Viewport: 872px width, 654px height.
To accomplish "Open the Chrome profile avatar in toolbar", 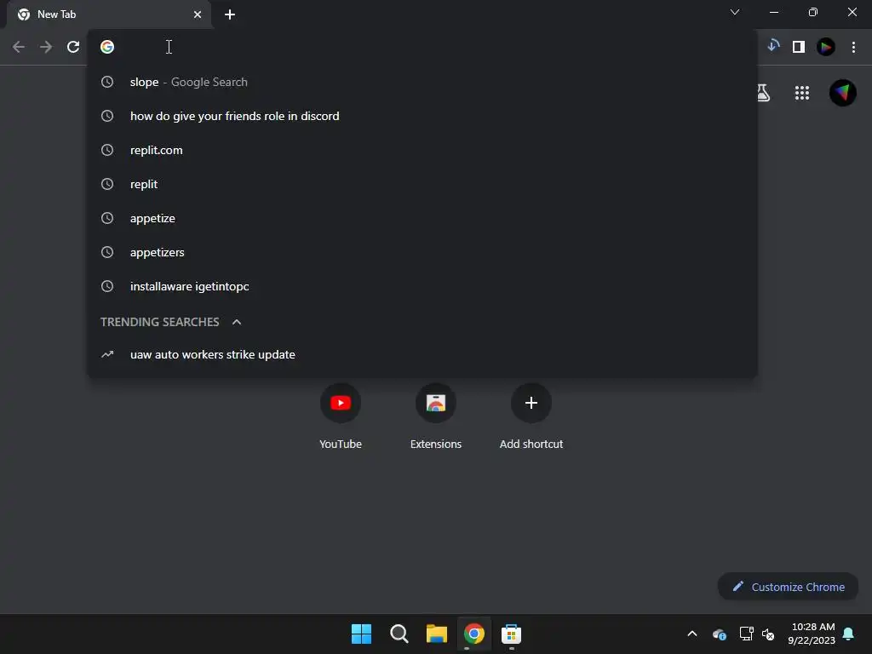I will pyautogui.click(x=826, y=48).
